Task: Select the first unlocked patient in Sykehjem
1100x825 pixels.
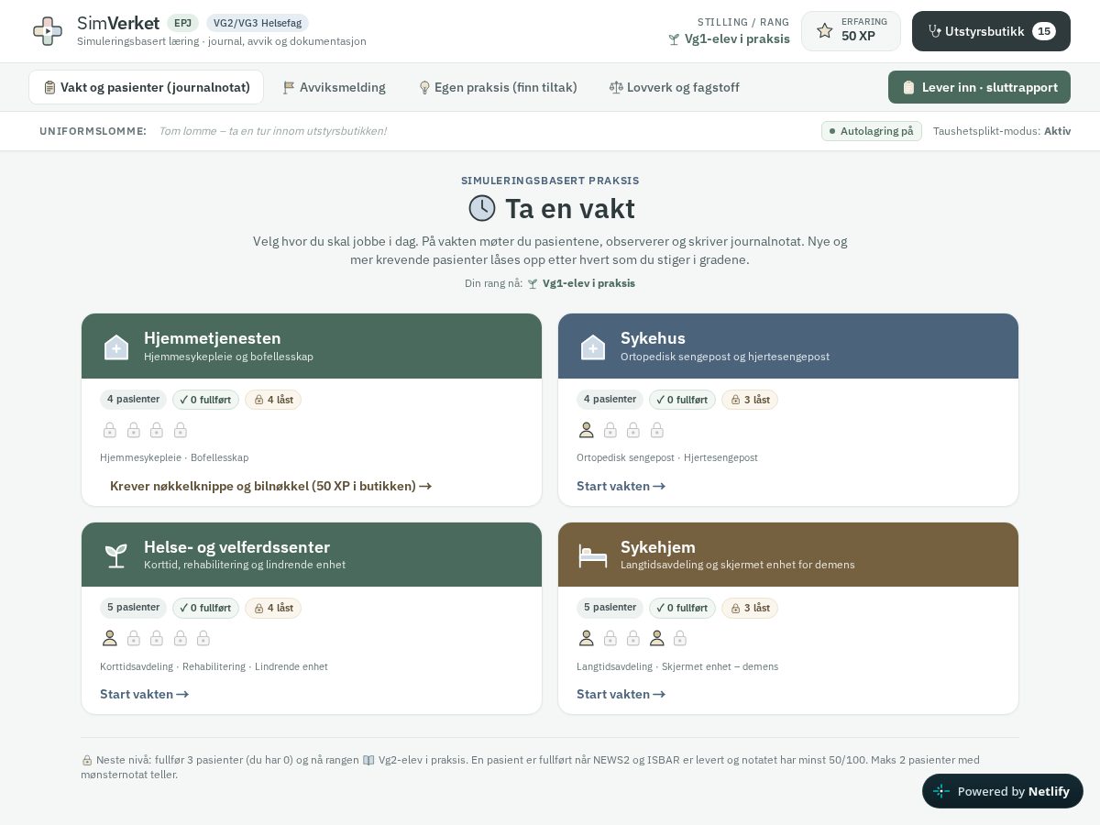Action: click(x=587, y=638)
